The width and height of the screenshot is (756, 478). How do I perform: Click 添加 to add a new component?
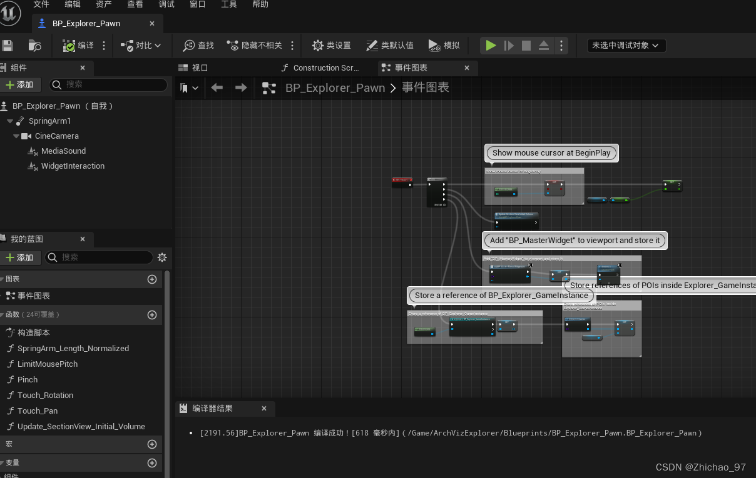[21, 84]
